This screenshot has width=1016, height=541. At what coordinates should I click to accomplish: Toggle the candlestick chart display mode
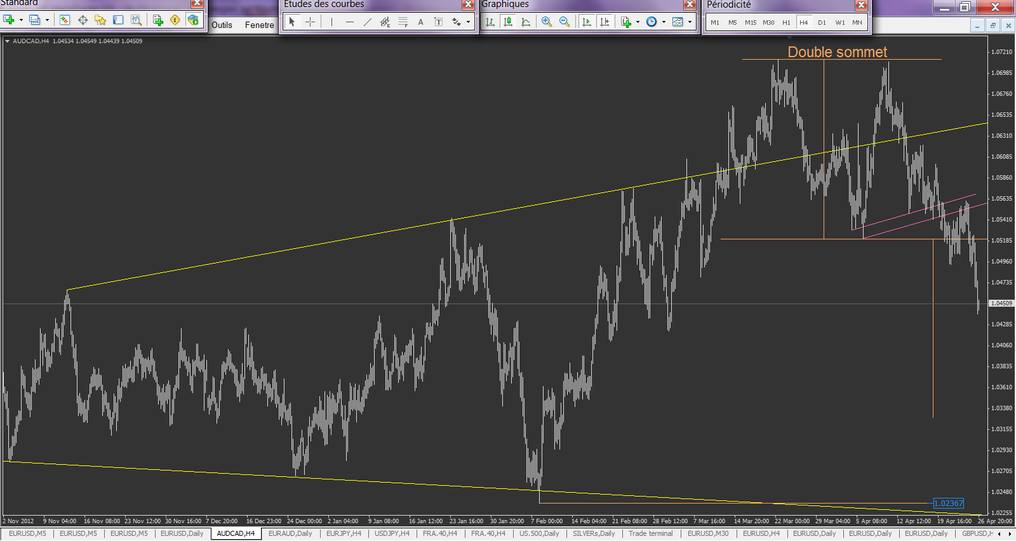(508, 22)
